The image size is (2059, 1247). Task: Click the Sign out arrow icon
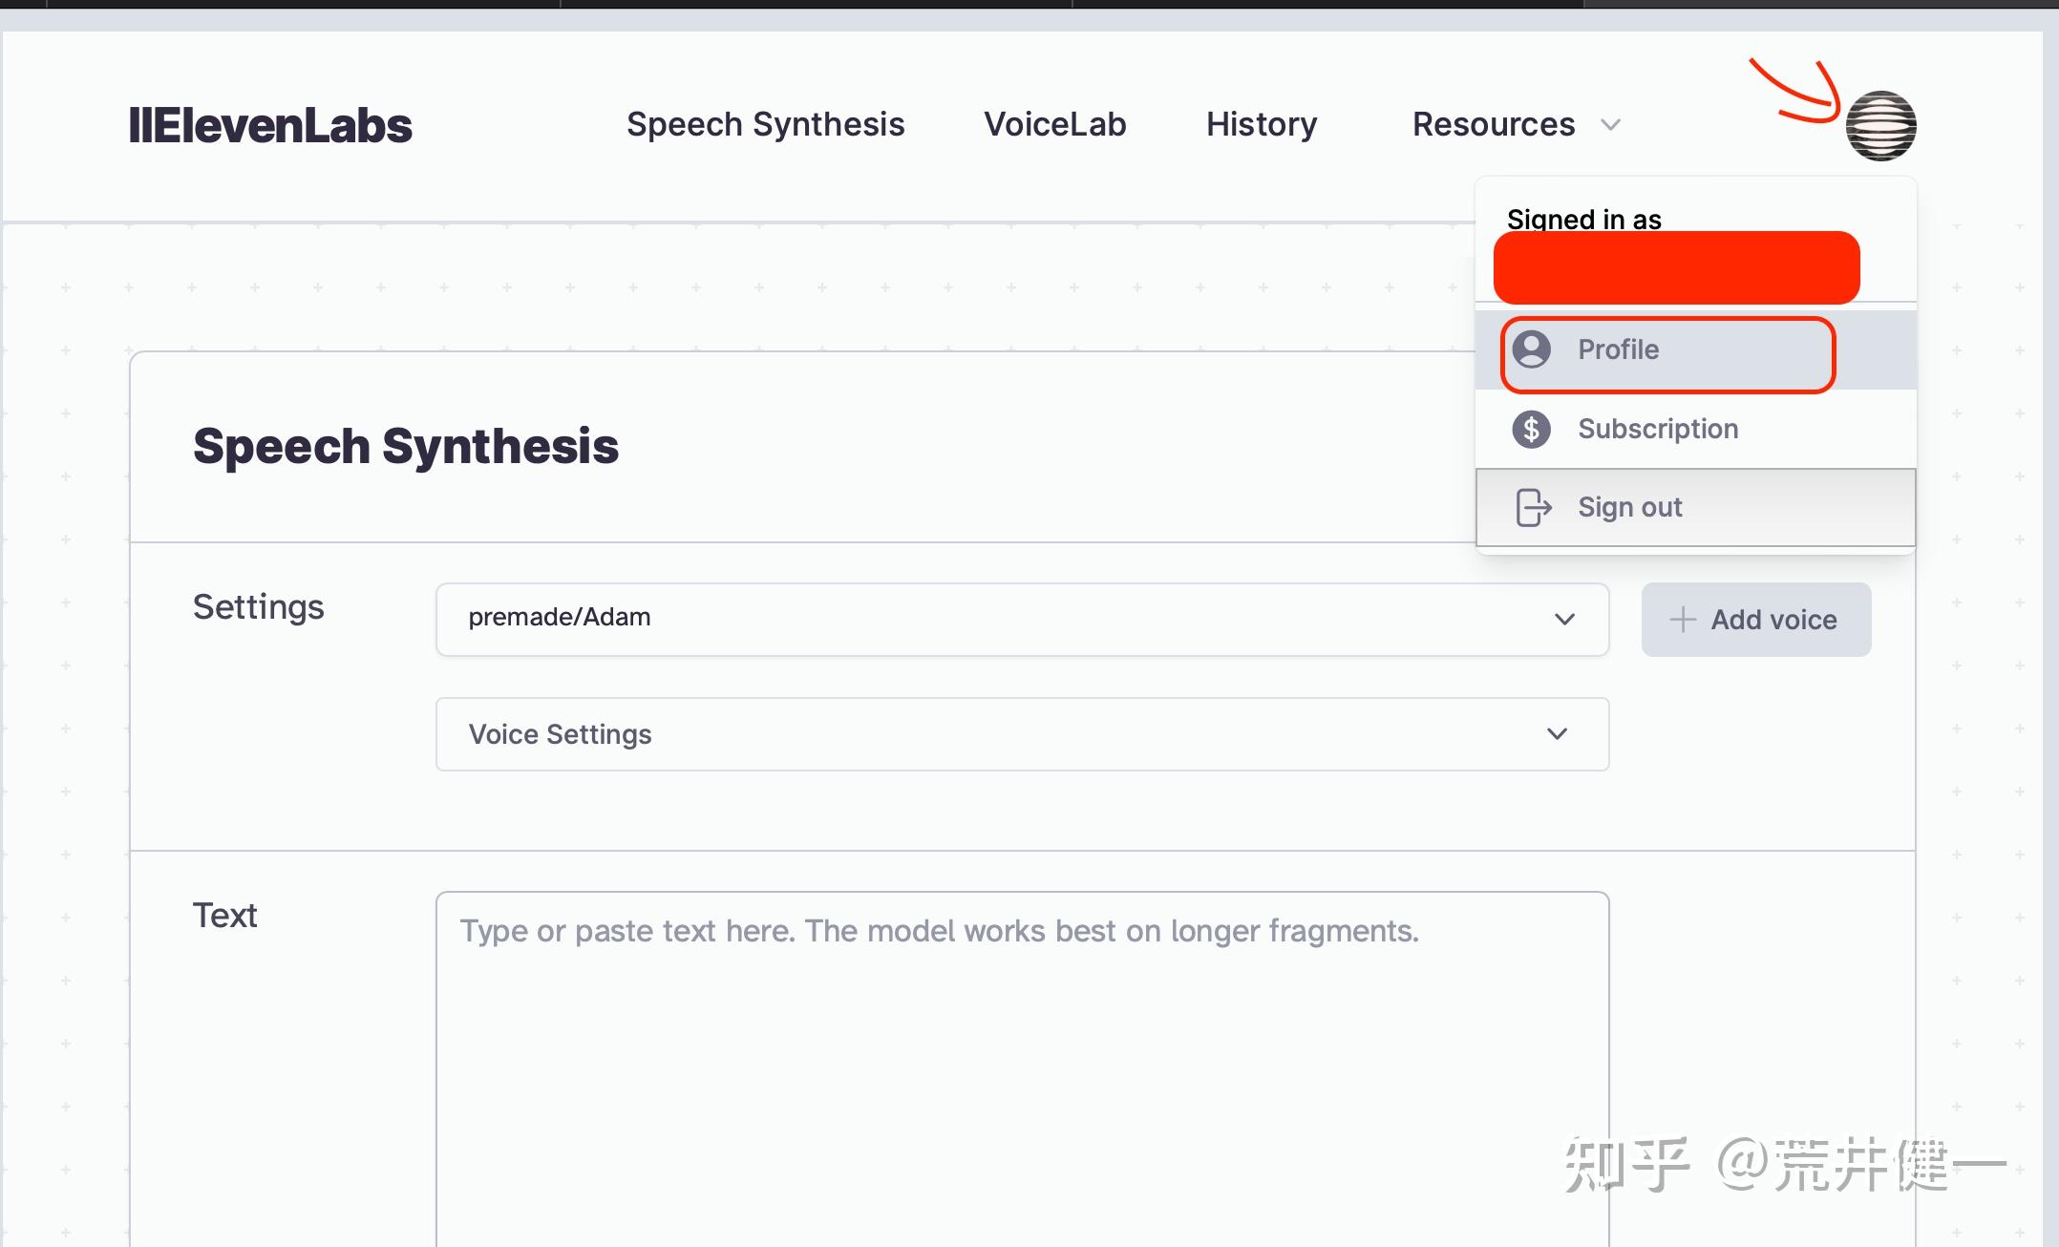tap(1534, 507)
